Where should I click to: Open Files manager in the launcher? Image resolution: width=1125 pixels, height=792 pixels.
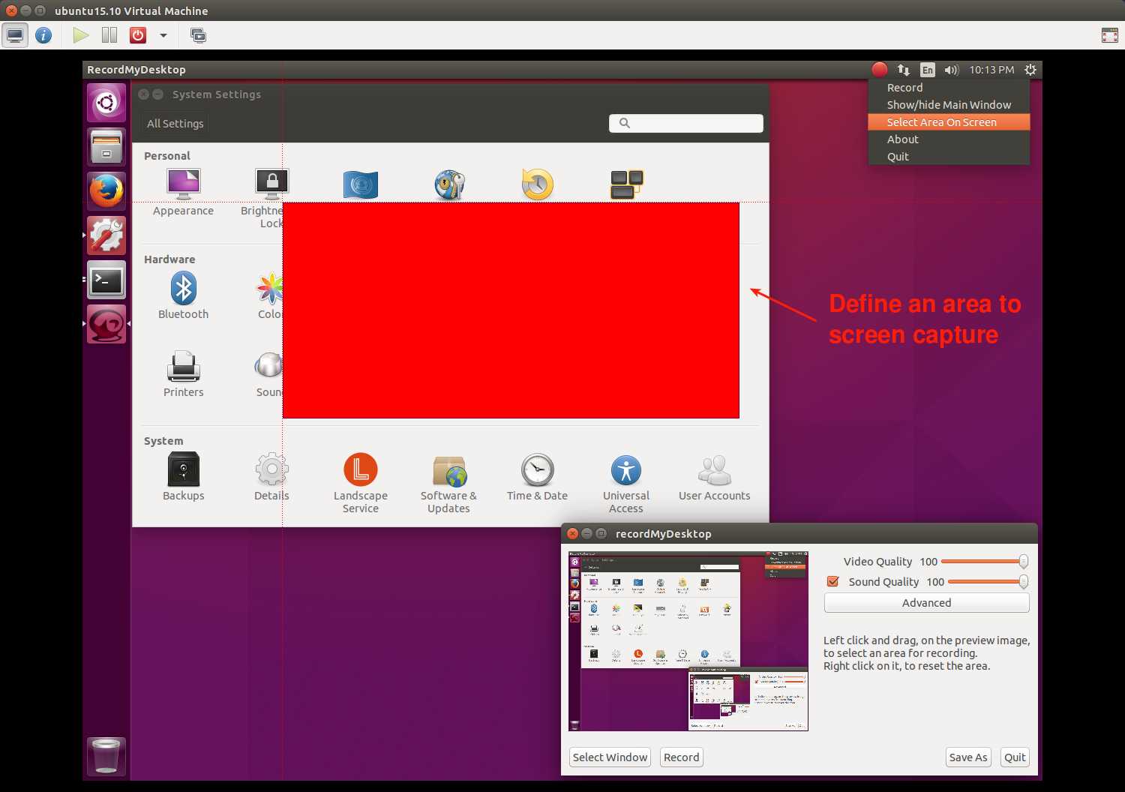(x=106, y=146)
